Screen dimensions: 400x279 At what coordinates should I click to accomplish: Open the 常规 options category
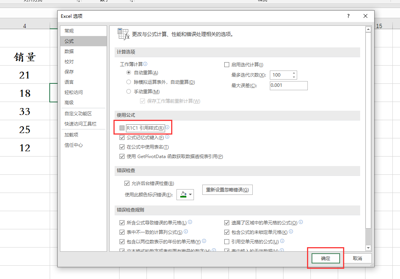pos(83,31)
